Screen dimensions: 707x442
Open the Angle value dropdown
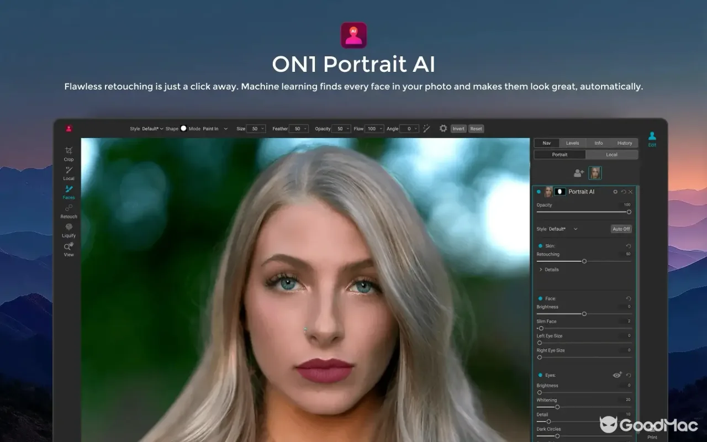[x=409, y=129]
